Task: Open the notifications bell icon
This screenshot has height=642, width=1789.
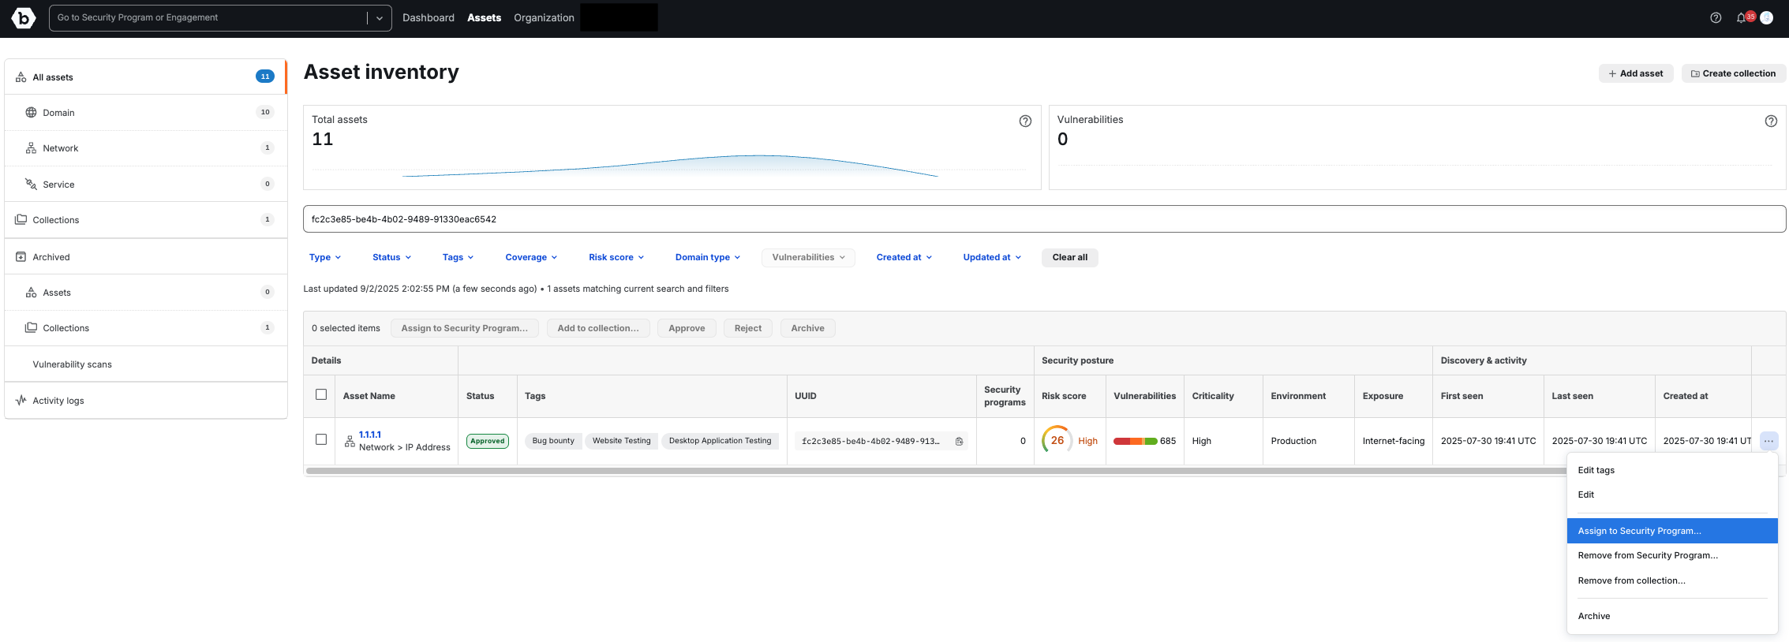Action: pos(1741,17)
